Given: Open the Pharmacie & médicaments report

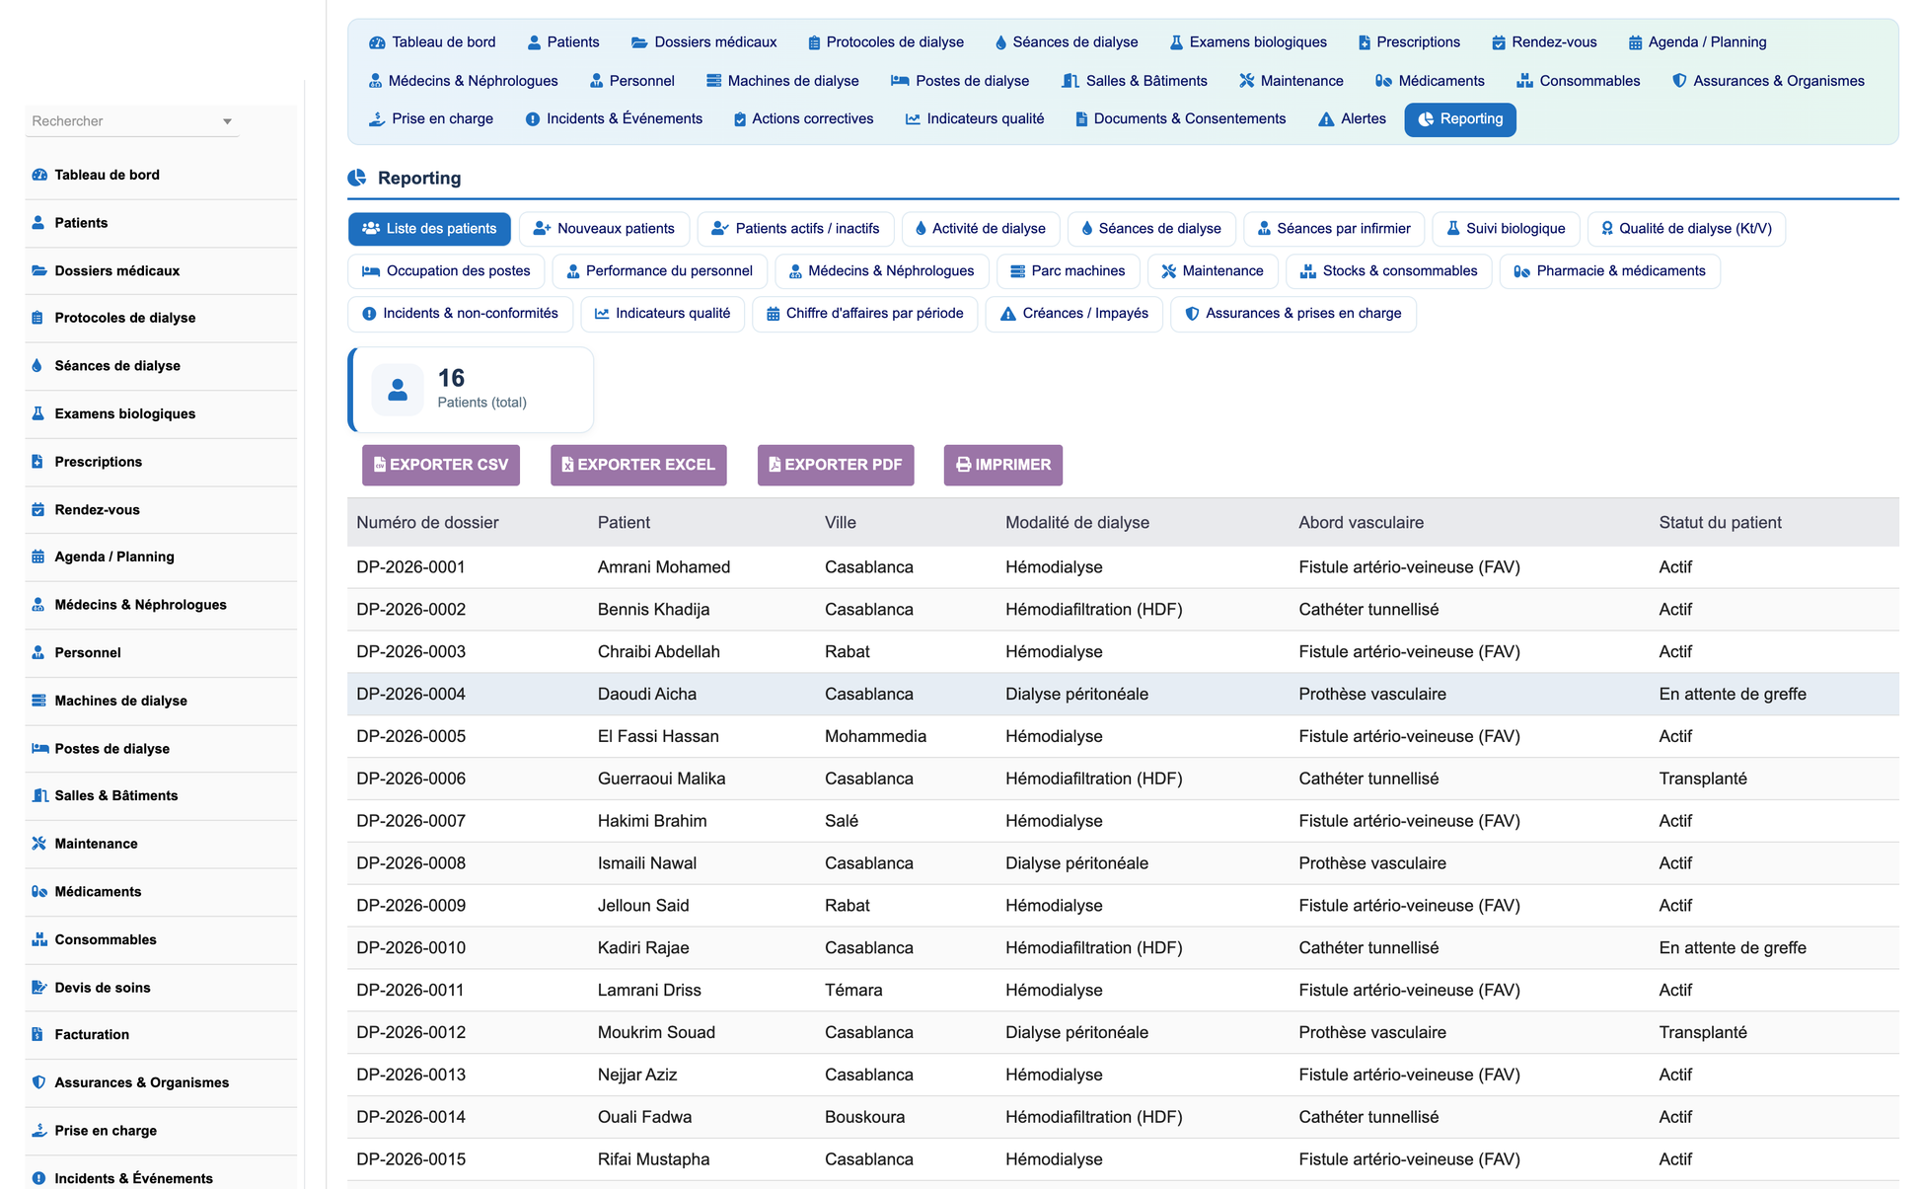Looking at the screenshot, I should point(1609,271).
